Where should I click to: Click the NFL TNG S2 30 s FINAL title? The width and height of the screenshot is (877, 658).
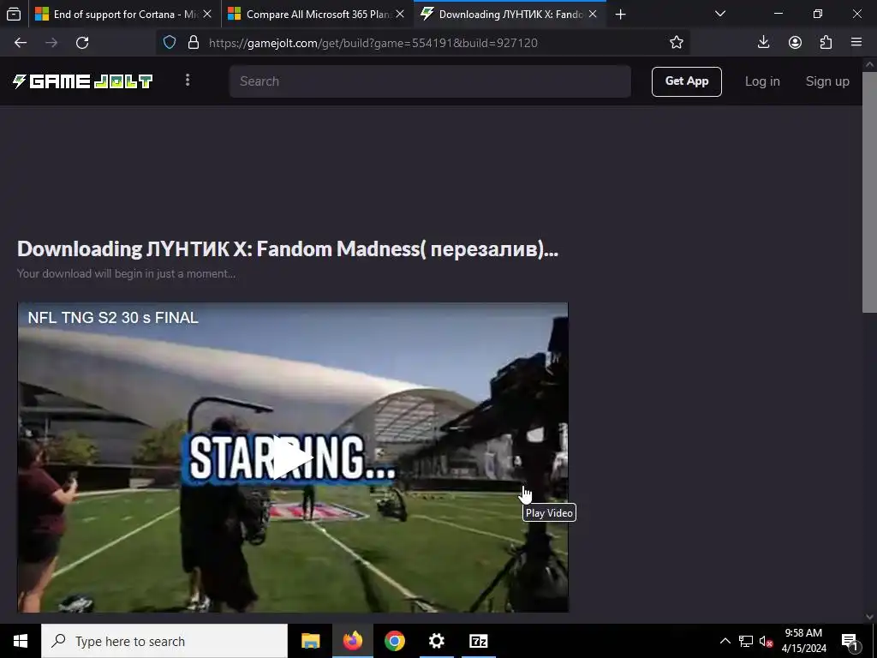(x=113, y=318)
